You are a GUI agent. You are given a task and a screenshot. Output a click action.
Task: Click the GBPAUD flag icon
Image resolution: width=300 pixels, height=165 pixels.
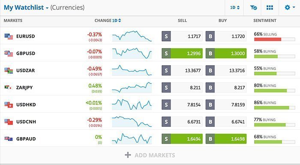(x=9, y=139)
